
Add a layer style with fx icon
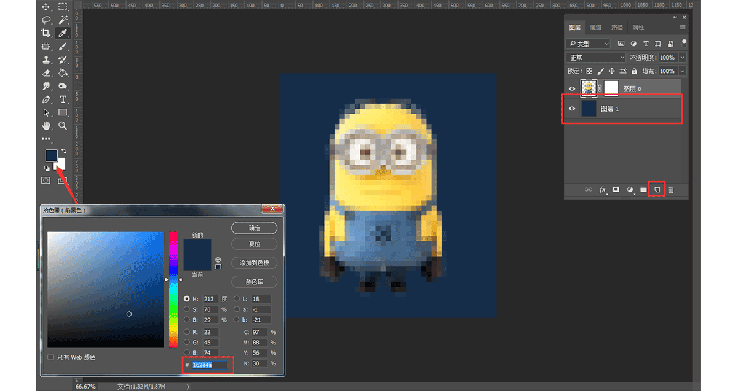click(603, 190)
